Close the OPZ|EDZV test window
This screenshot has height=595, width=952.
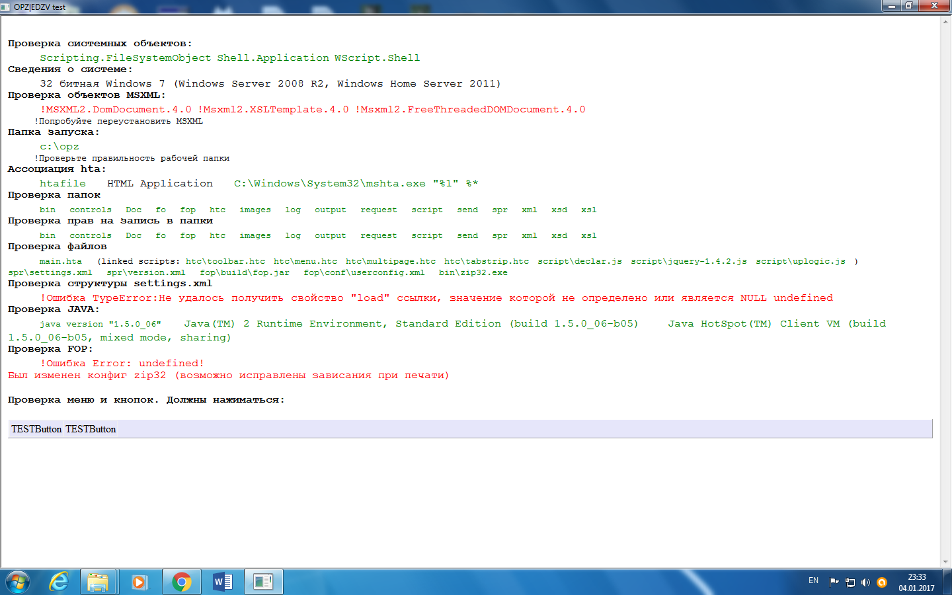pyautogui.click(x=934, y=5)
